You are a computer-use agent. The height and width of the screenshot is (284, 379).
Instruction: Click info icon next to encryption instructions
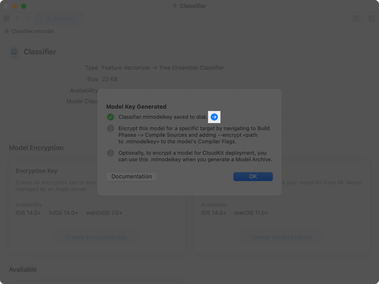coord(110,128)
